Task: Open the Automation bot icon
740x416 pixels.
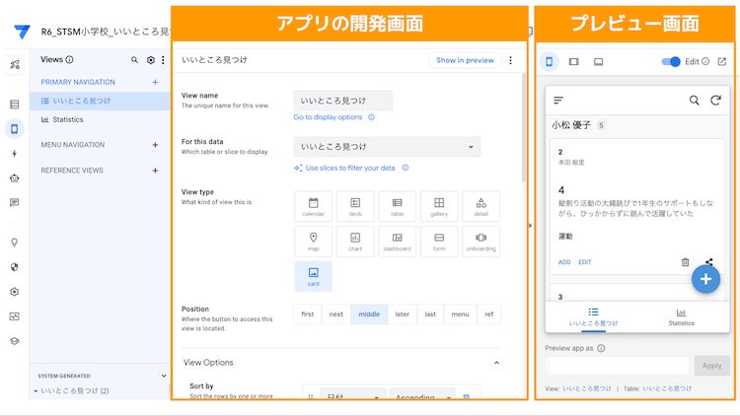Action: [x=15, y=178]
